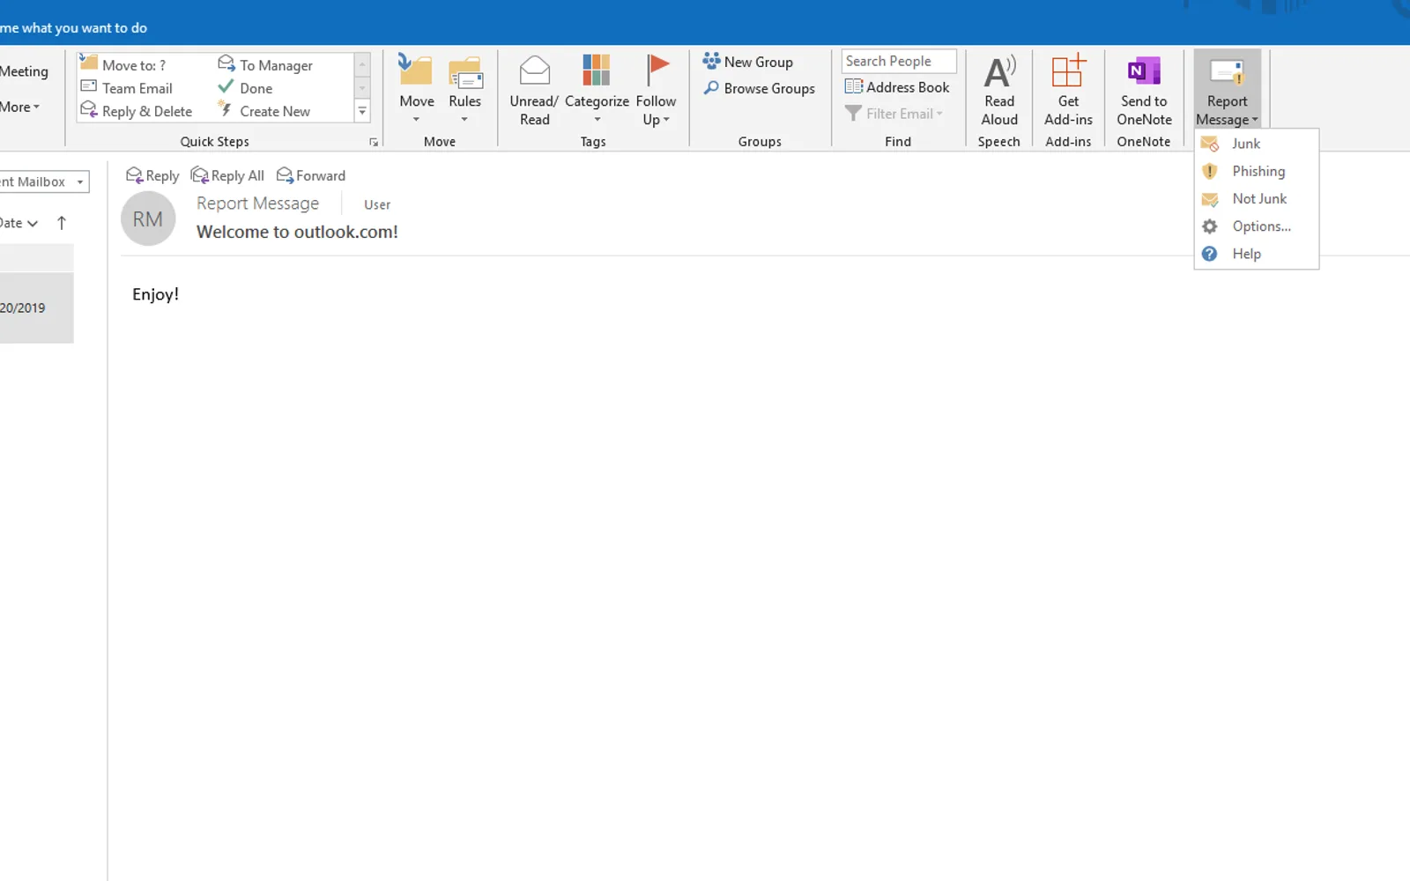The width and height of the screenshot is (1410, 881).
Task: Click the Meeting reply button
Action: click(x=24, y=71)
